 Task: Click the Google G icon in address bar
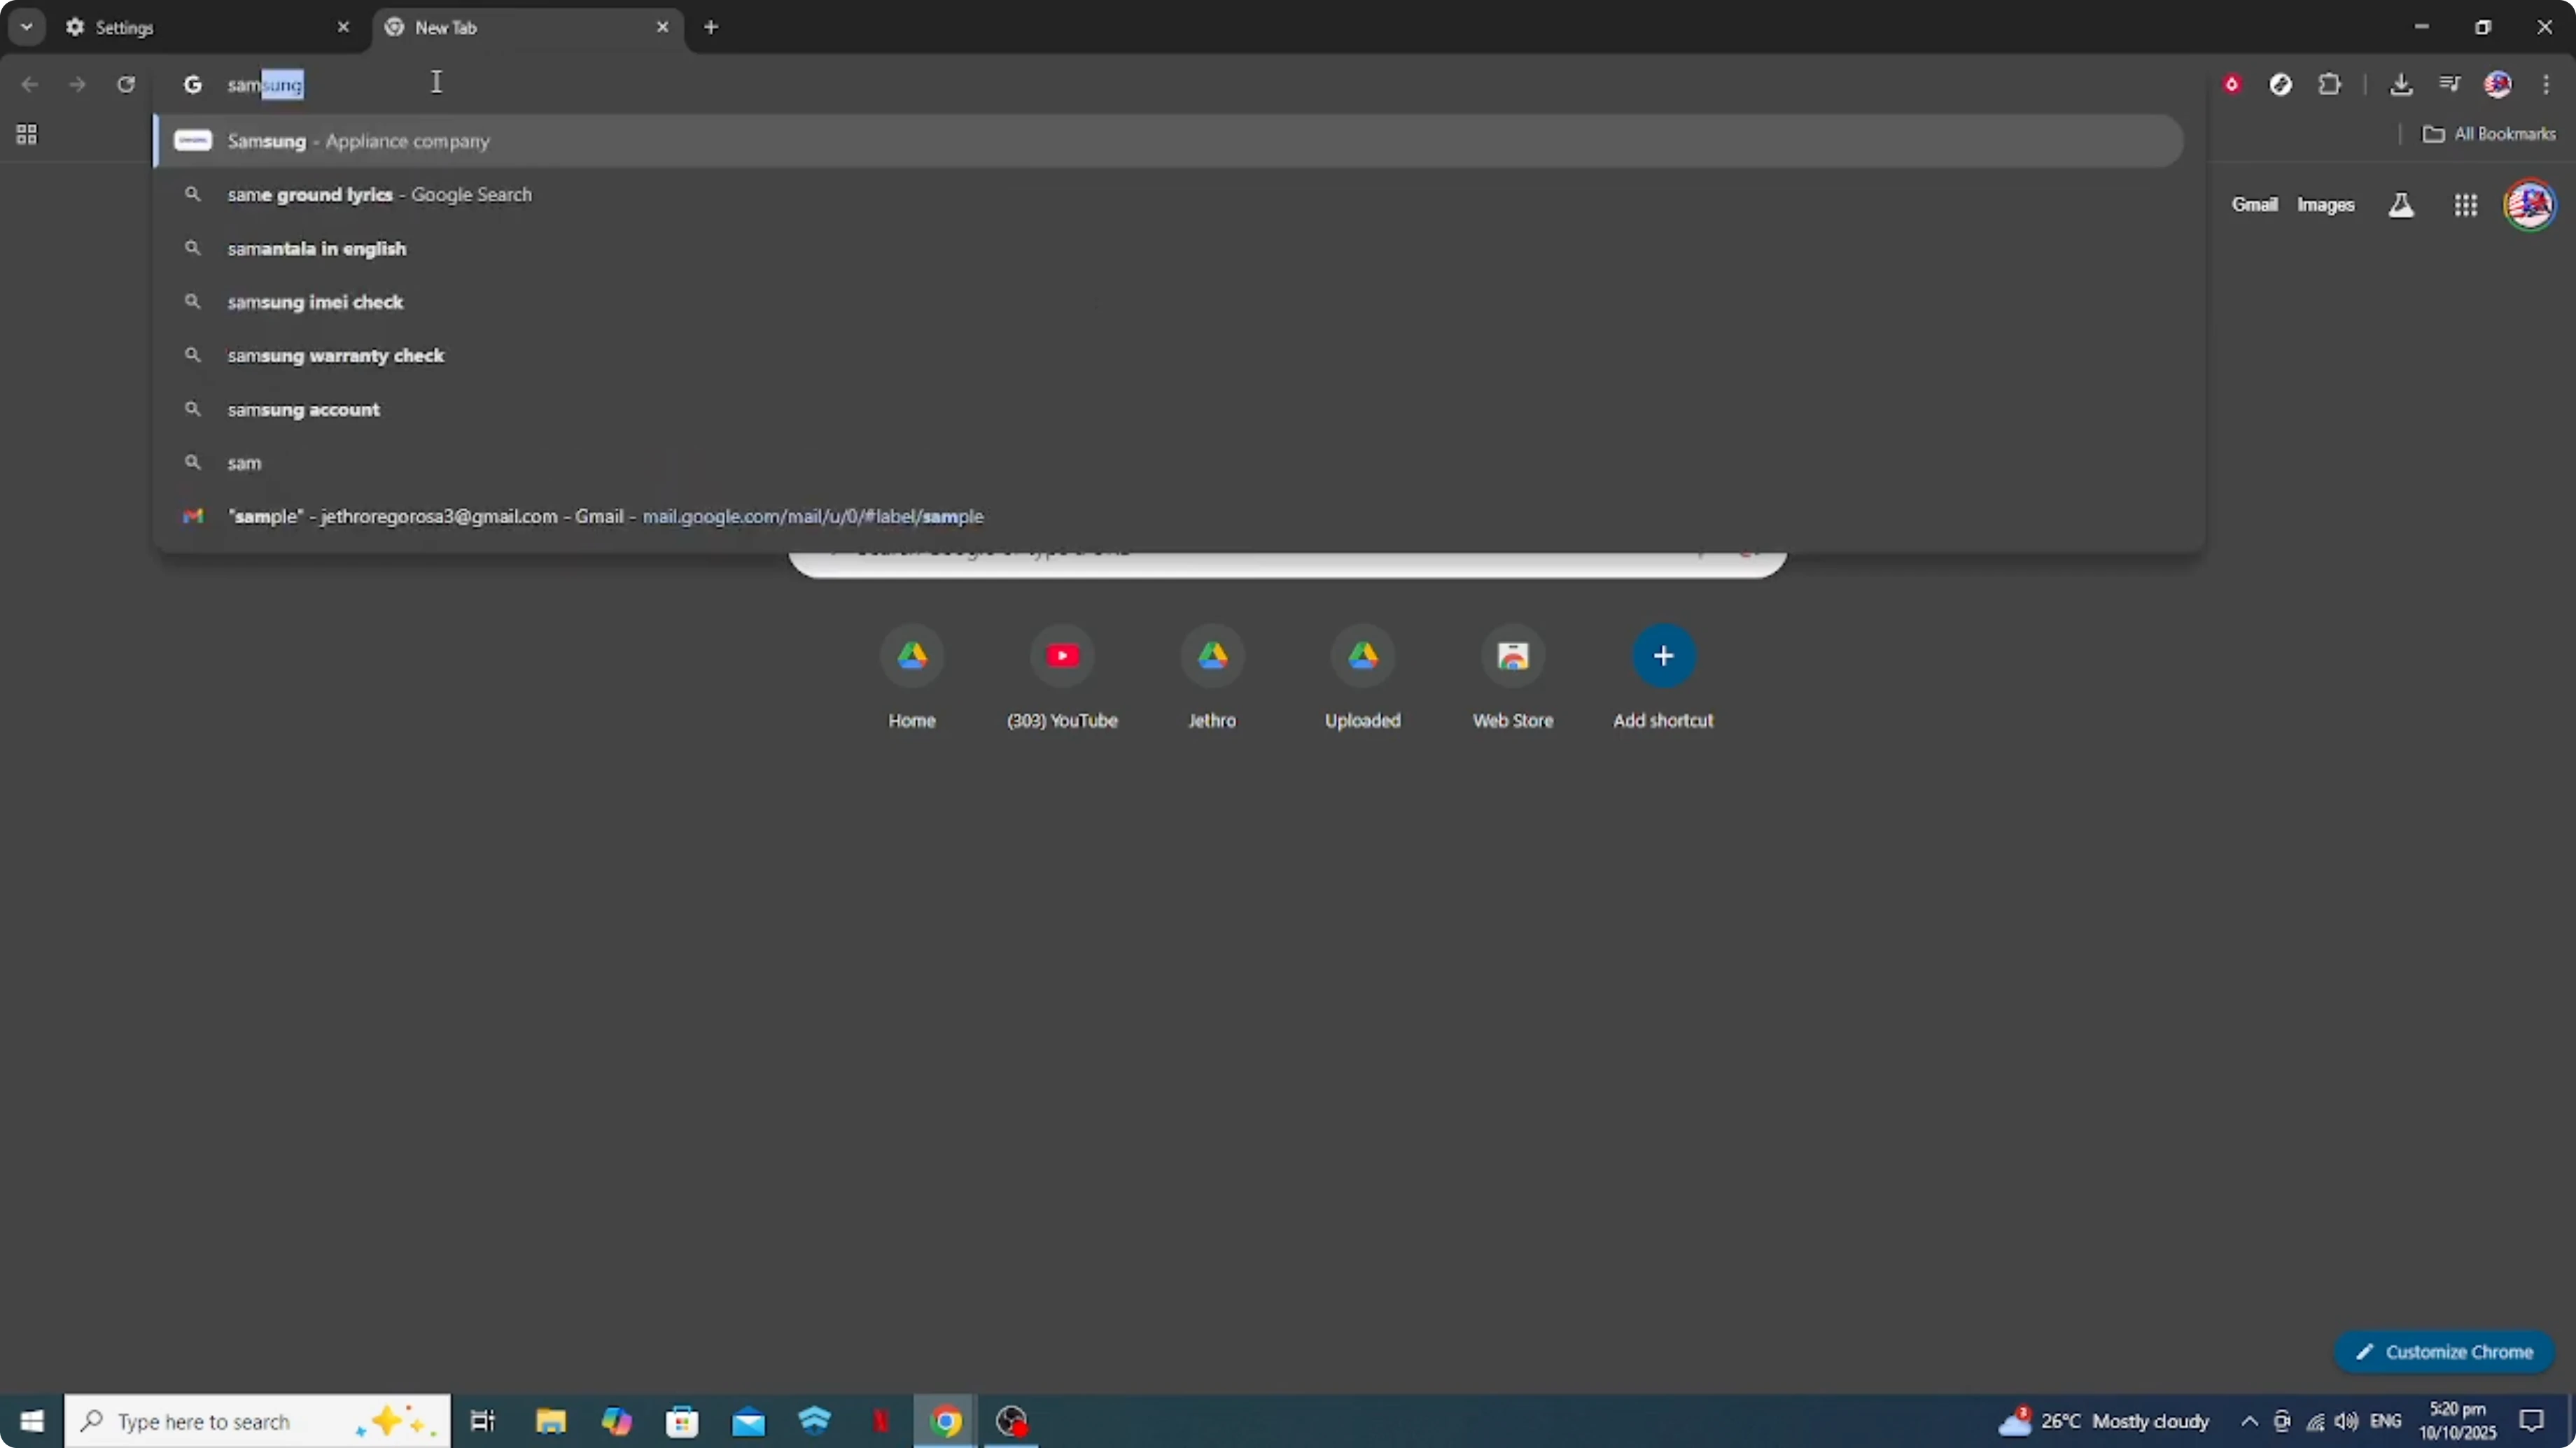click(x=193, y=84)
